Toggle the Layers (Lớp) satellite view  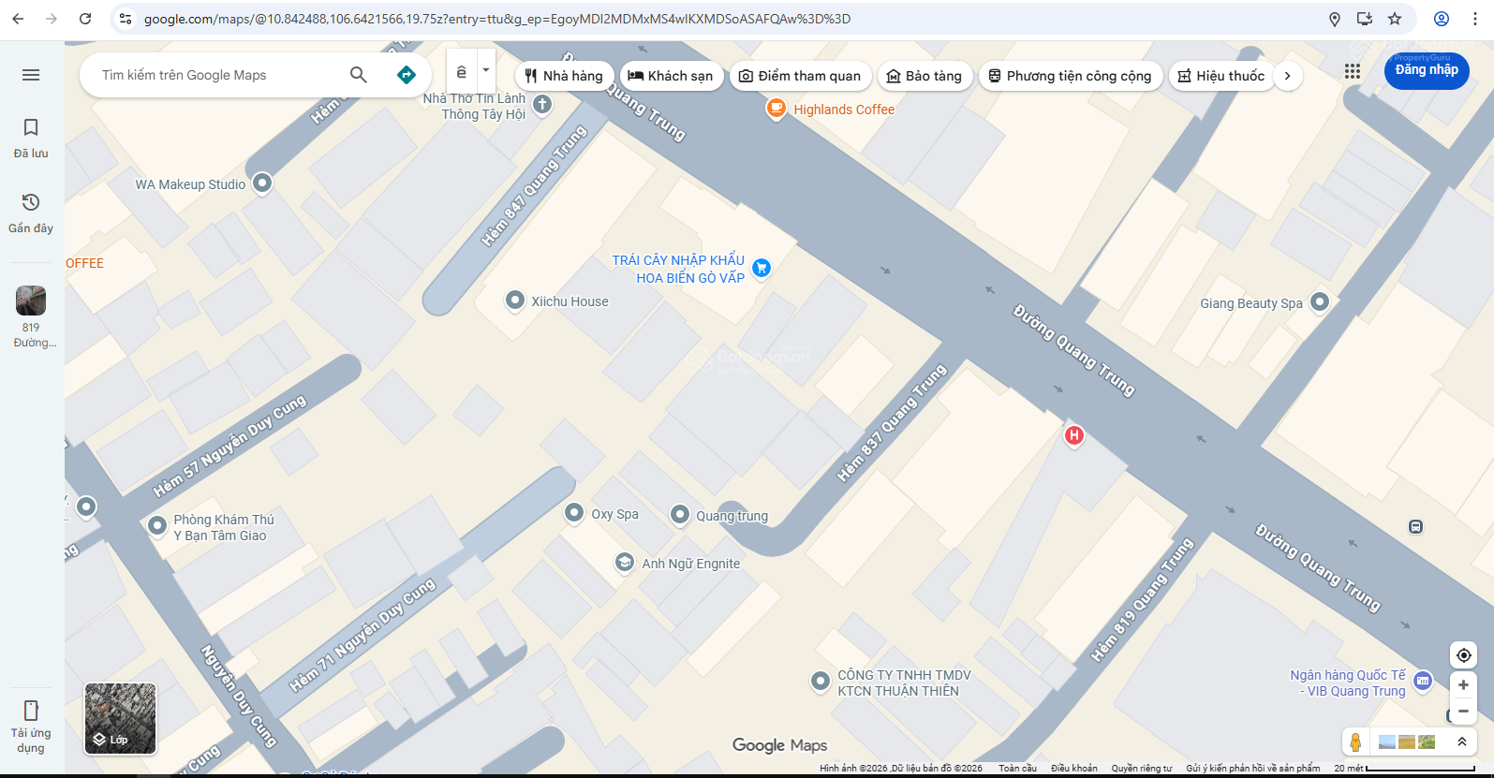click(x=121, y=718)
